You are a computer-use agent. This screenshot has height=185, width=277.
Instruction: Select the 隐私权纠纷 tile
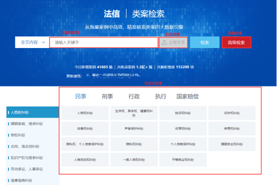coord(134,144)
